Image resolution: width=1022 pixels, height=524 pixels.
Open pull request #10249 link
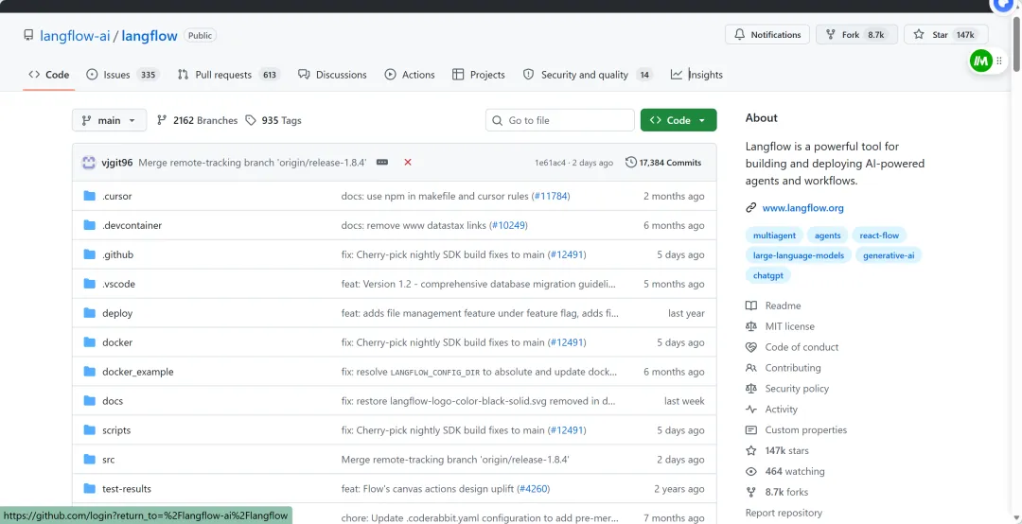508,225
